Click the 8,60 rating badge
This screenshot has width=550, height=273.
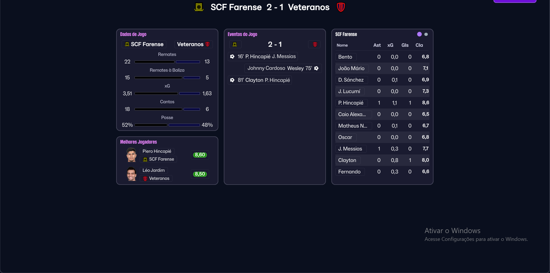[x=200, y=155]
